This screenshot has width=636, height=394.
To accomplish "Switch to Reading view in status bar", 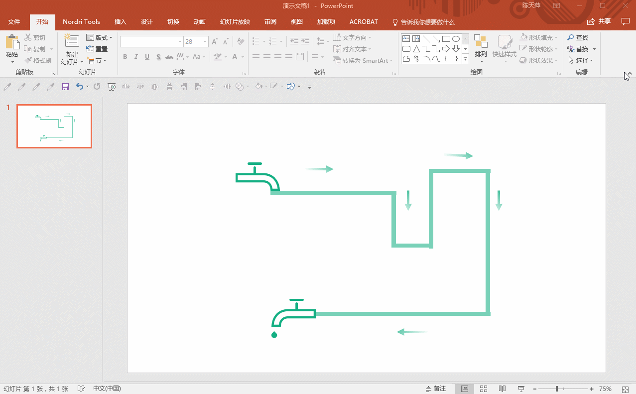I will click(502, 389).
